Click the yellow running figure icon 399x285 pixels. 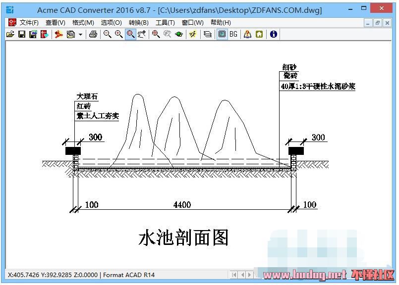193,34
